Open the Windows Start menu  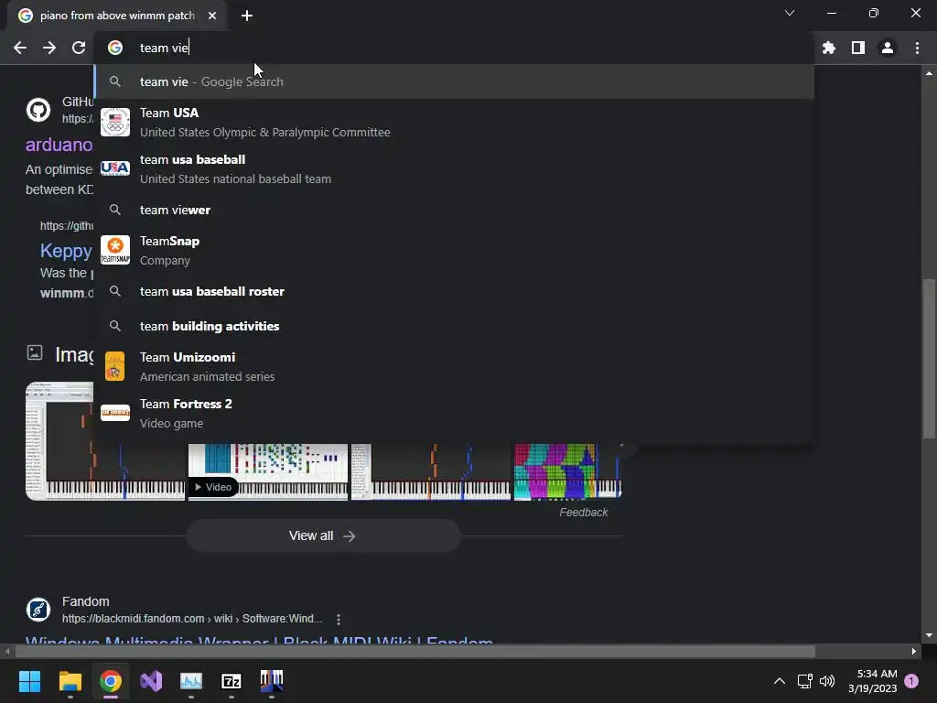(29, 681)
